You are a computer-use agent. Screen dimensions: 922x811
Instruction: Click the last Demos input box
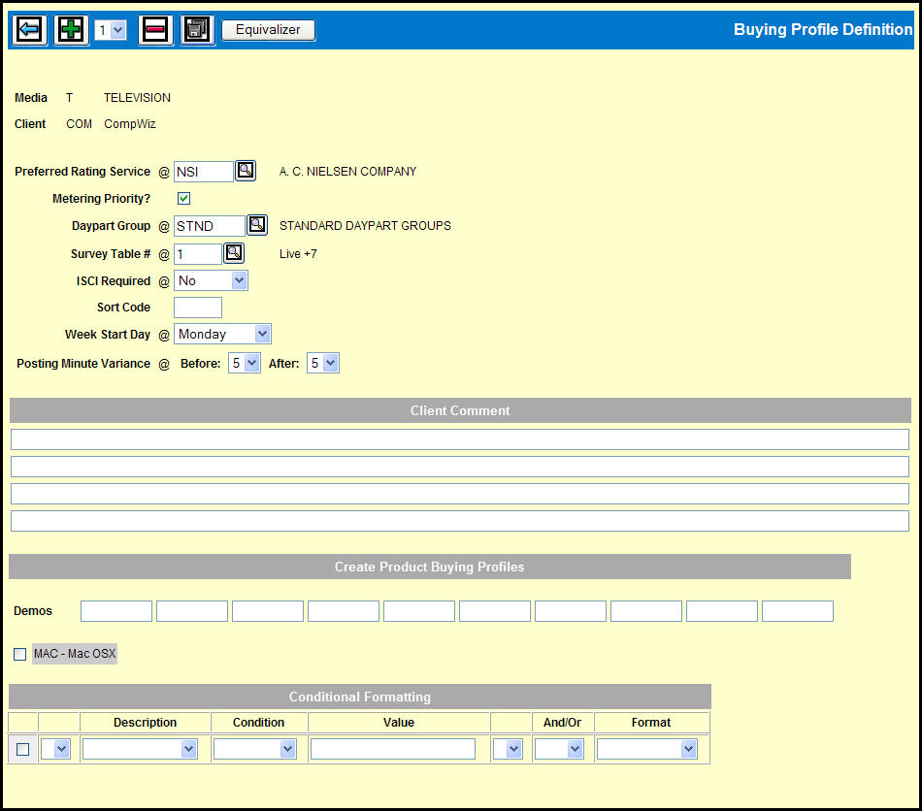(798, 611)
